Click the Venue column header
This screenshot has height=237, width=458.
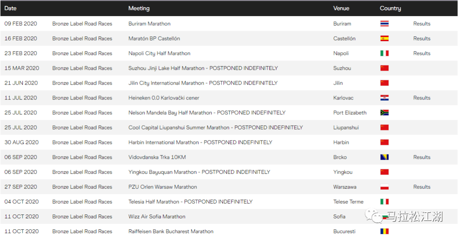341,8
